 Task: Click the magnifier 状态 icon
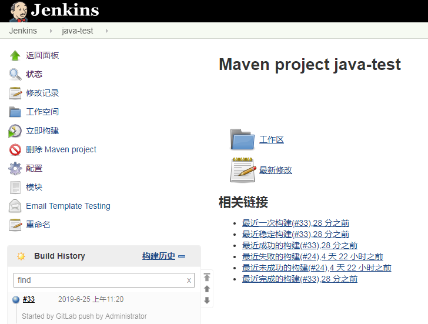pyautogui.click(x=15, y=74)
